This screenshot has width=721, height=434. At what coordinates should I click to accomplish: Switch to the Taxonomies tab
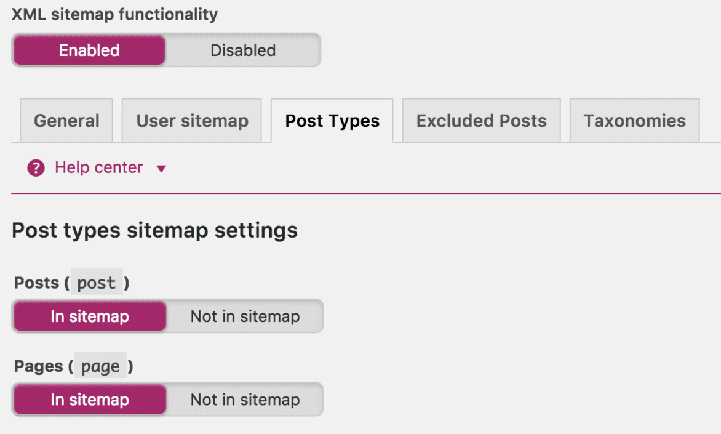(634, 121)
